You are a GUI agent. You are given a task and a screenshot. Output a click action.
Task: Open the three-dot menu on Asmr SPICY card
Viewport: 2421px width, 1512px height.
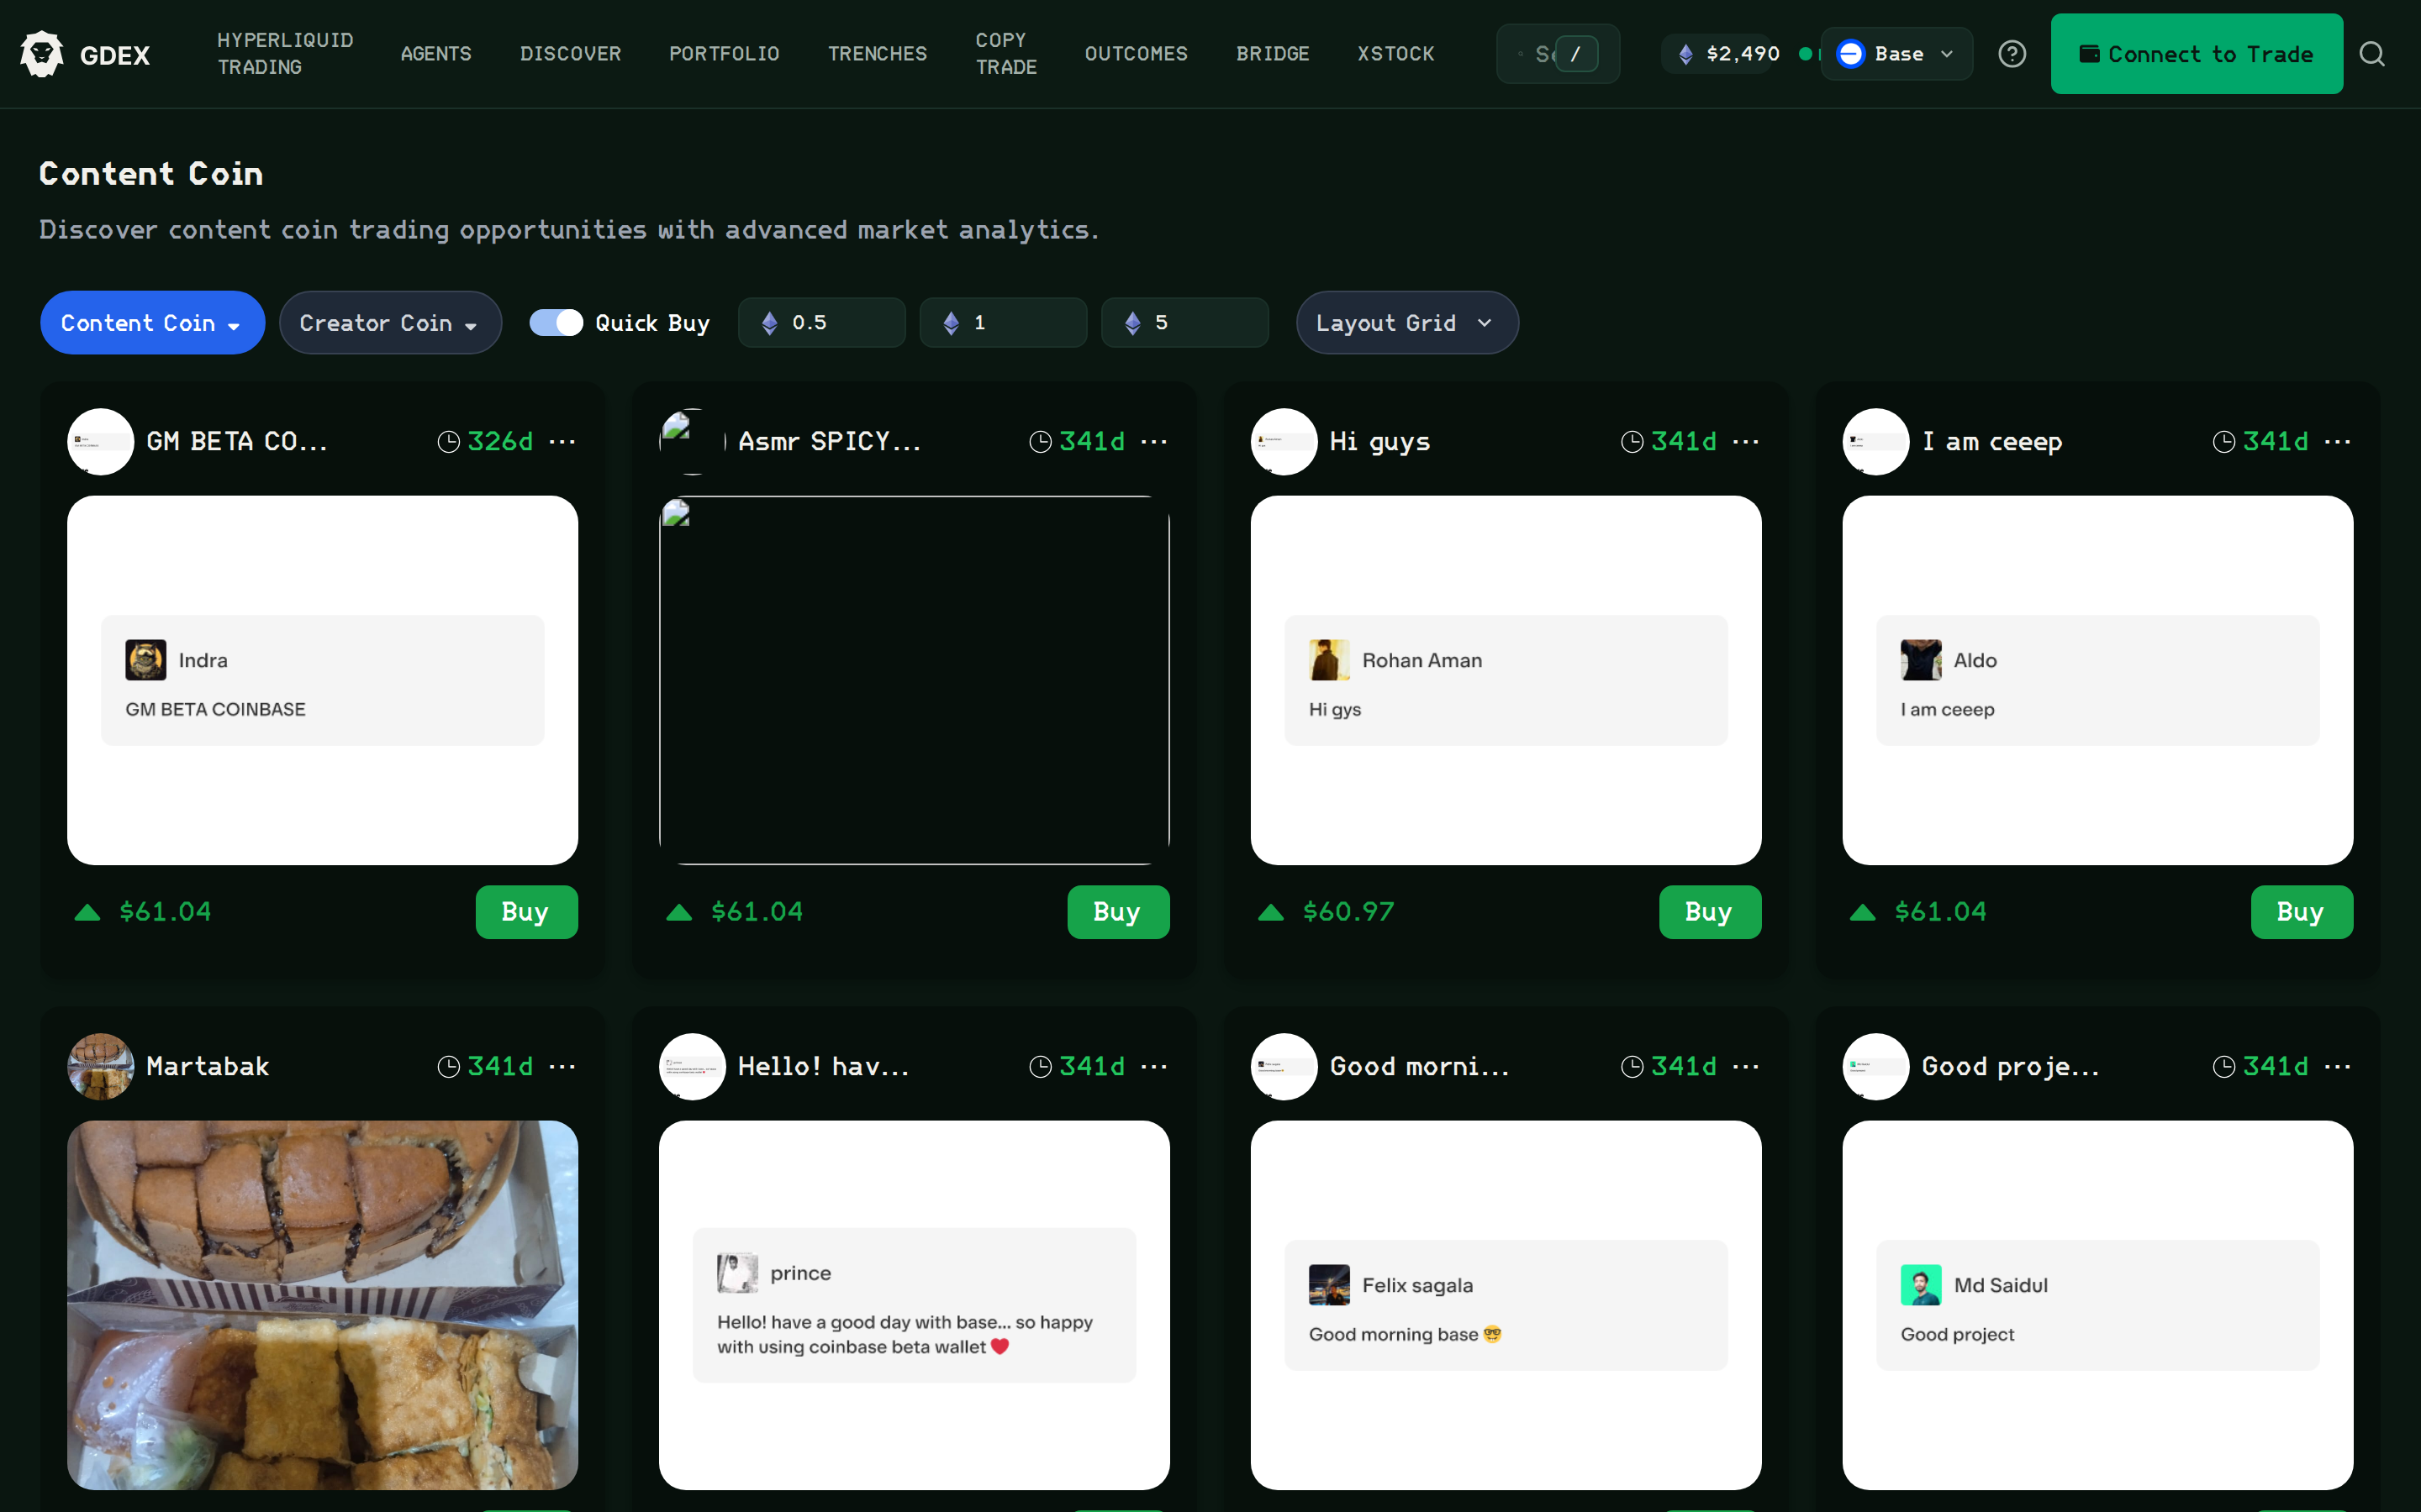tap(1153, 441)
